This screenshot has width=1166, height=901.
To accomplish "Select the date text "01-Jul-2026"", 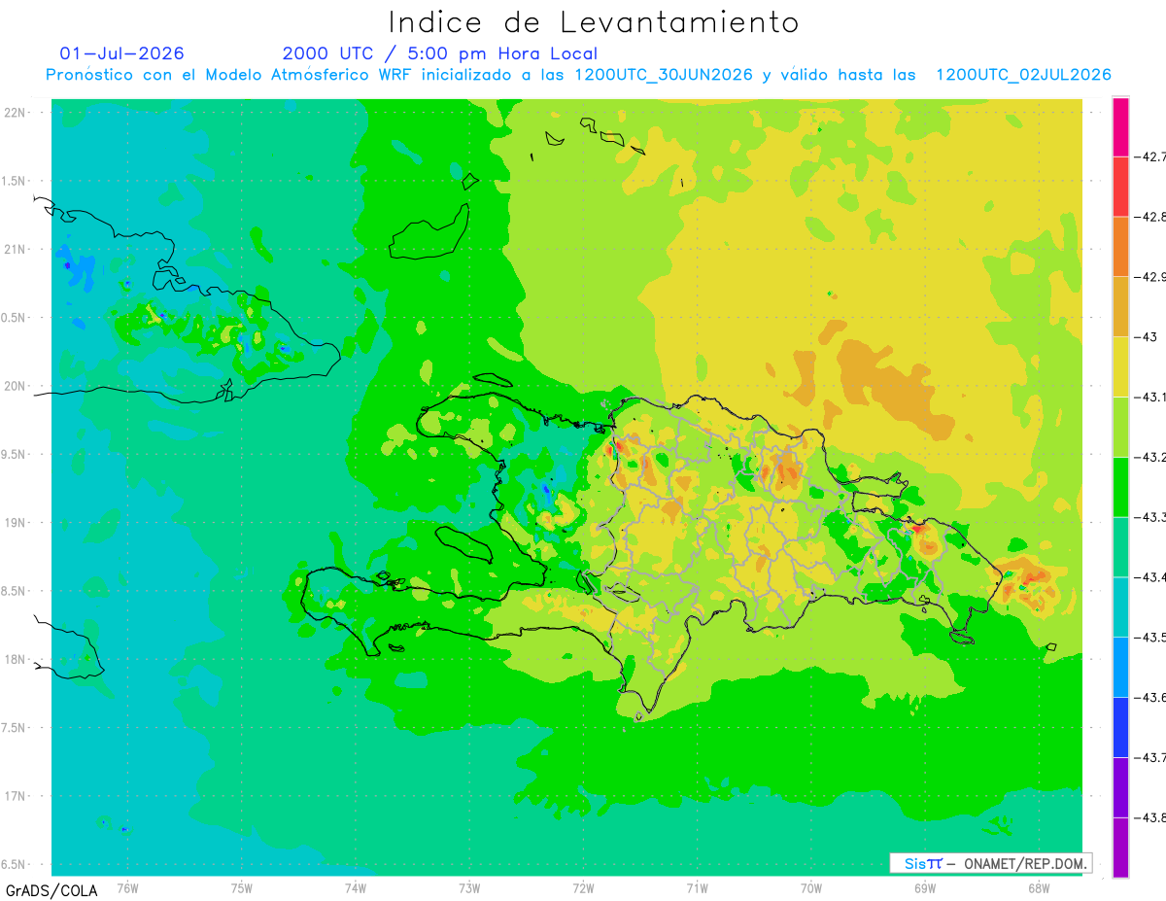I will coord(122,53).
